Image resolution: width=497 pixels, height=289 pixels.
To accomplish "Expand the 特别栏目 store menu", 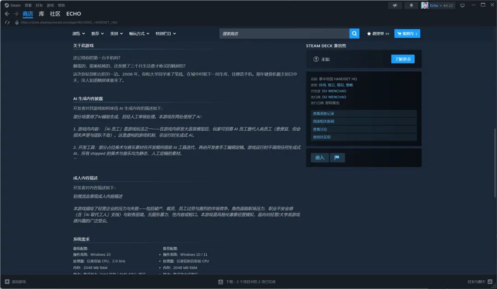I will (x=166, y=34).
